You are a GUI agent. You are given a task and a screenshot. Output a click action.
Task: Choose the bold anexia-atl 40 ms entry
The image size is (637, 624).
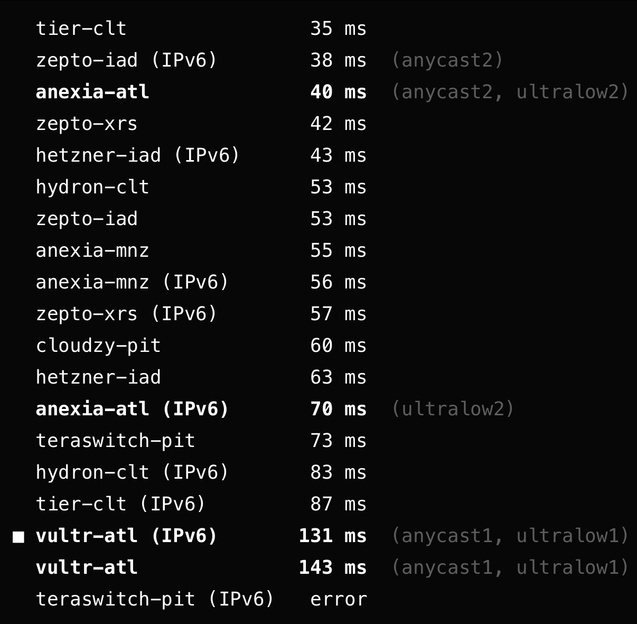tap(92, 92)
